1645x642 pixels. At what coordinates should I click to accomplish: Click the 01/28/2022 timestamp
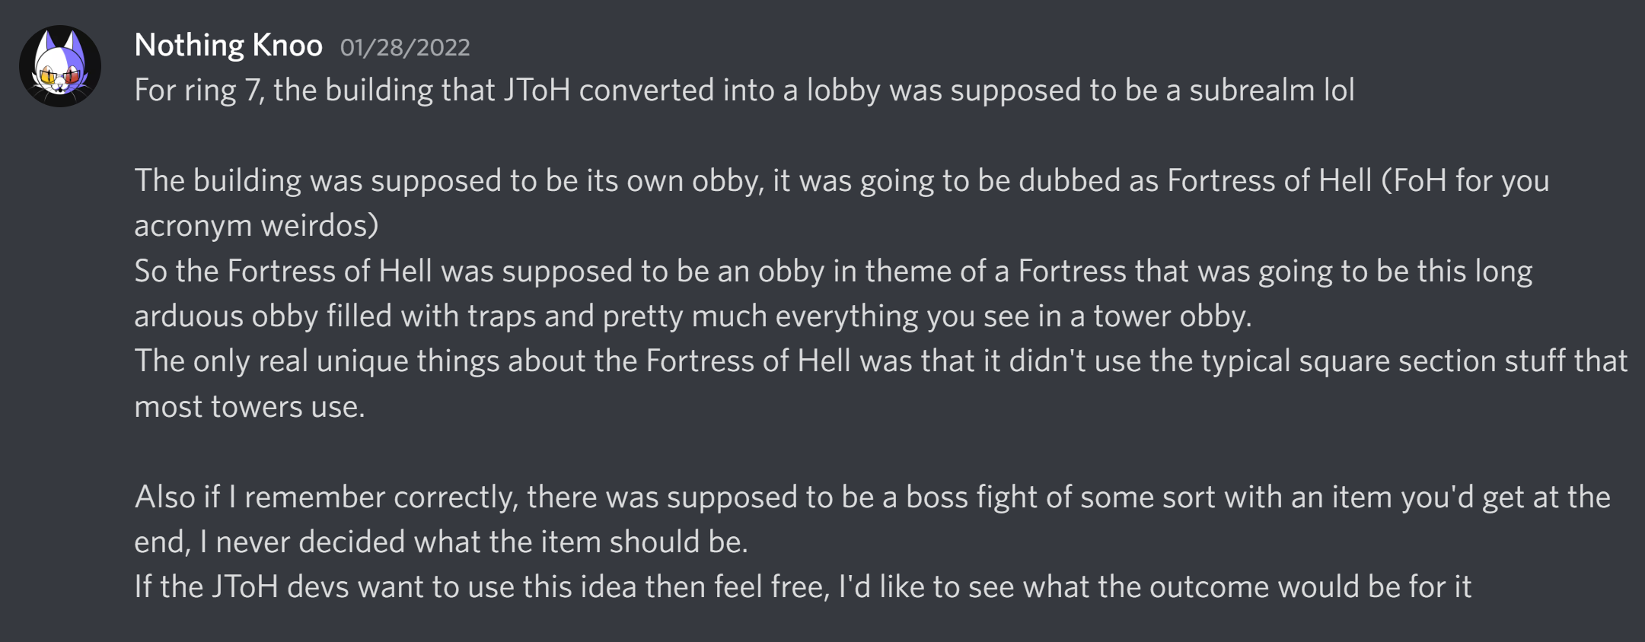404,47
